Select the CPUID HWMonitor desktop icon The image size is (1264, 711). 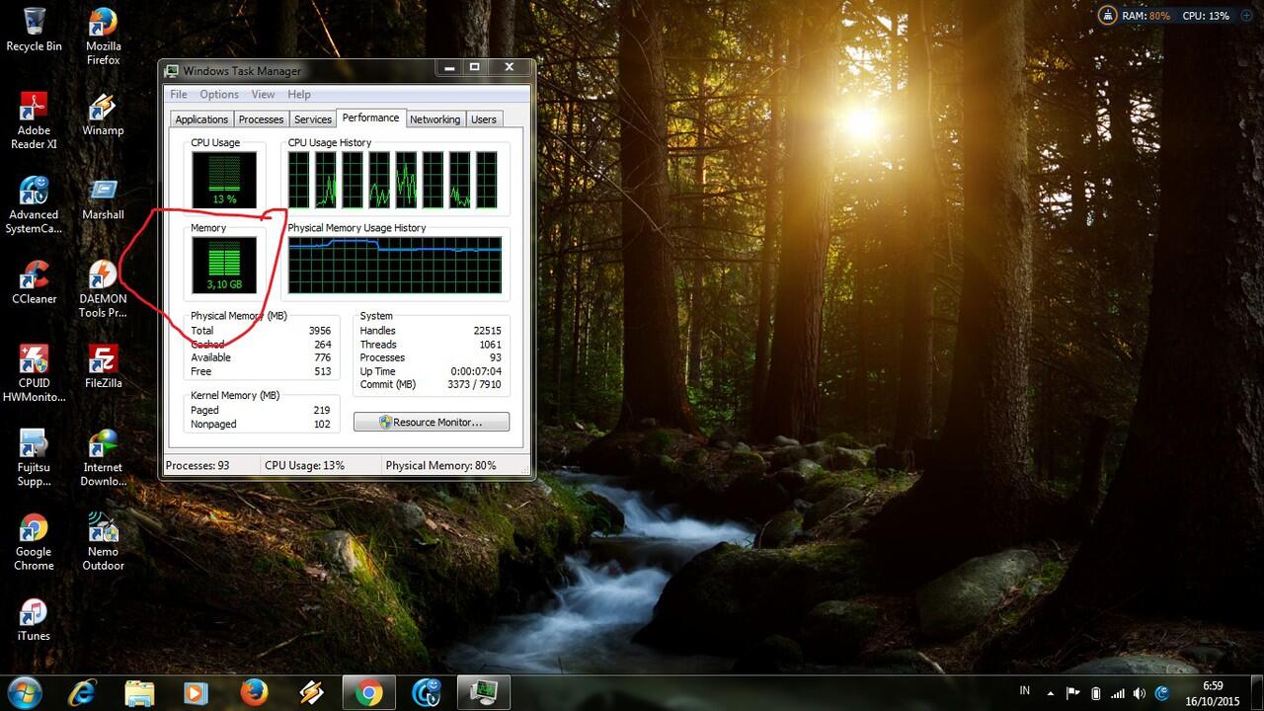[x=34, y=373]
